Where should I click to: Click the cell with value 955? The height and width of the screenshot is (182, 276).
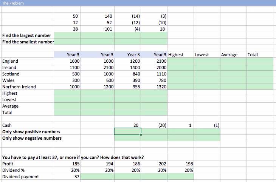128,87
